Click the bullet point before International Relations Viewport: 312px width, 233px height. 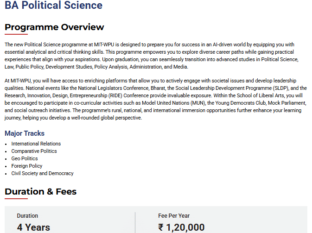click(x=6, y=144)
